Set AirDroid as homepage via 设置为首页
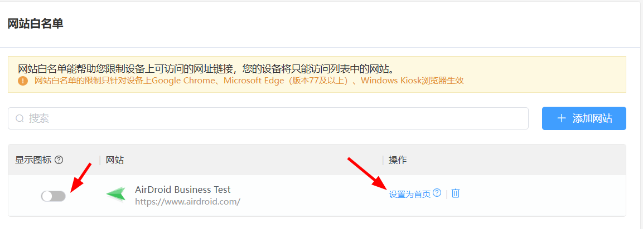The height and width of the screenshot is (229, 643). [x=410, y=194]
